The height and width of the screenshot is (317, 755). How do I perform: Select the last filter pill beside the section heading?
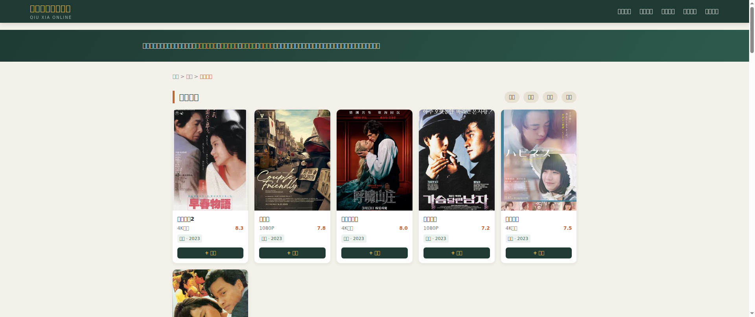point(569,97)
